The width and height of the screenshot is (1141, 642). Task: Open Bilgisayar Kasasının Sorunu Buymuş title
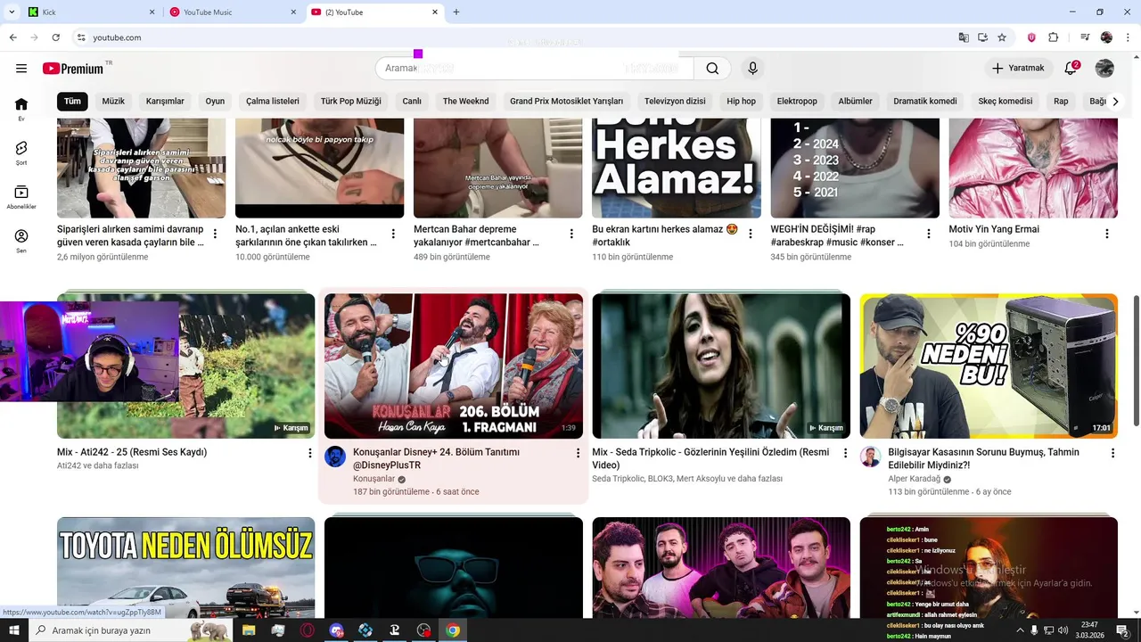click(x=983, y=458)
